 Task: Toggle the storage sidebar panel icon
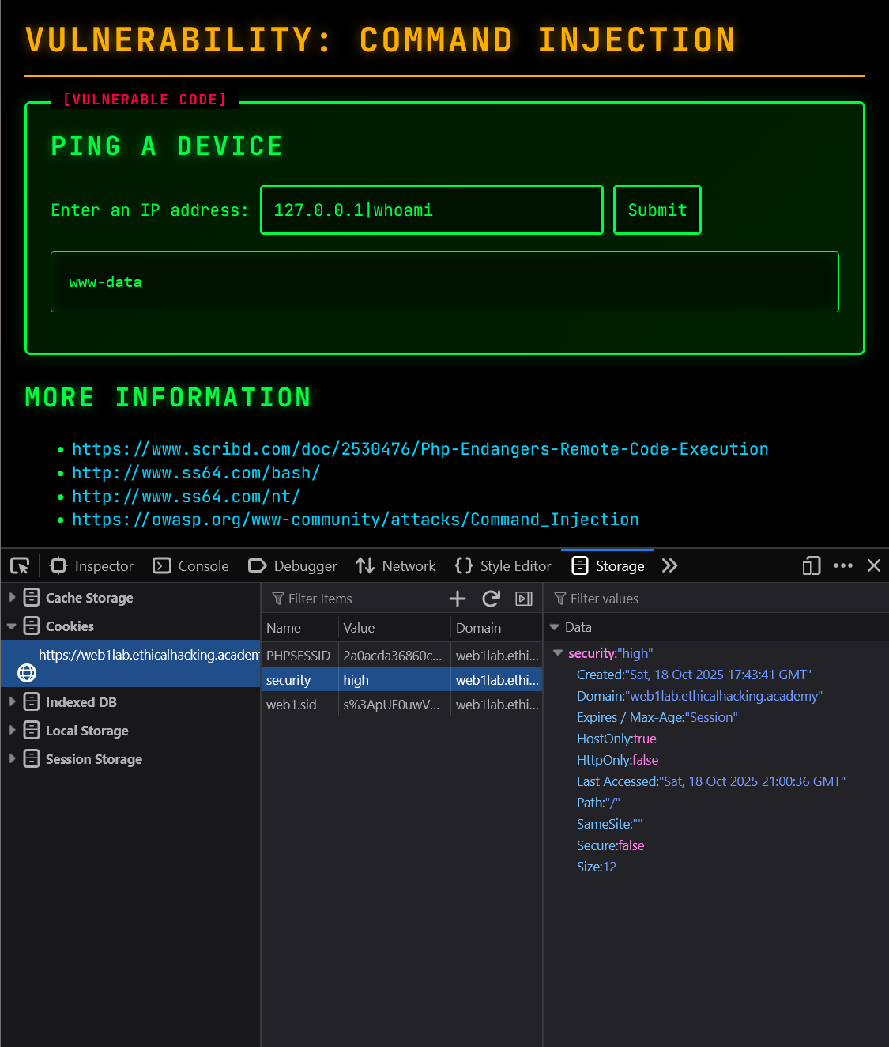click(x=524, y=599)
